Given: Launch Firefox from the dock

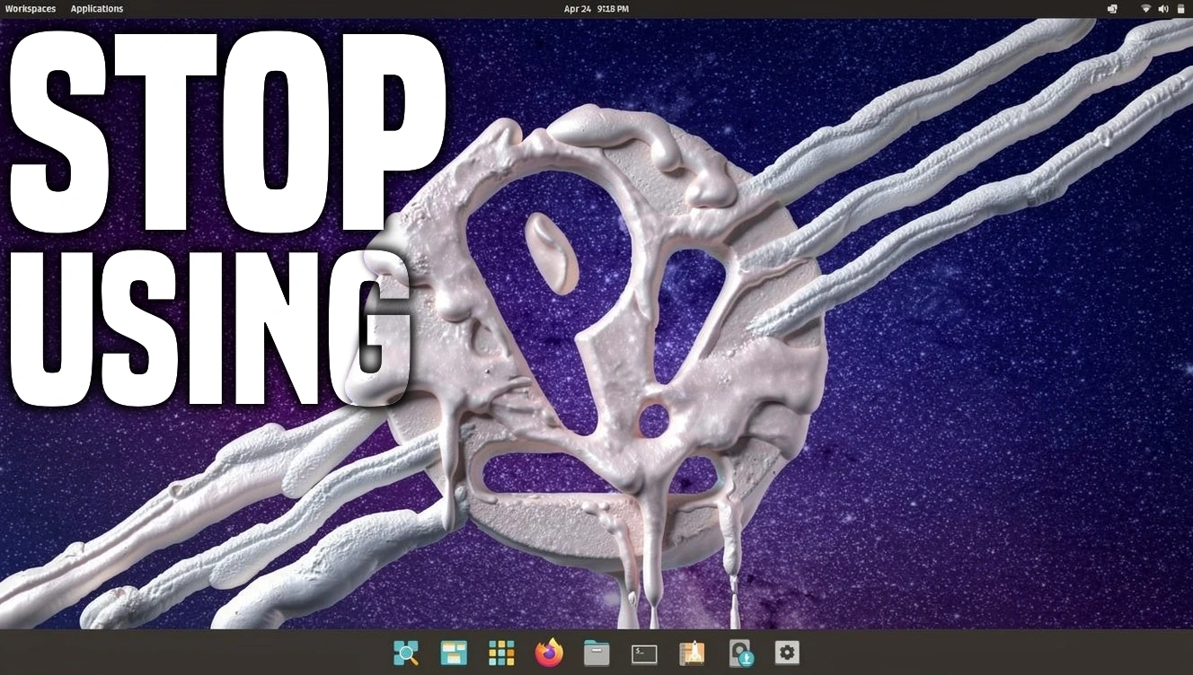Looking at the screenshot, I should point(549,653).
